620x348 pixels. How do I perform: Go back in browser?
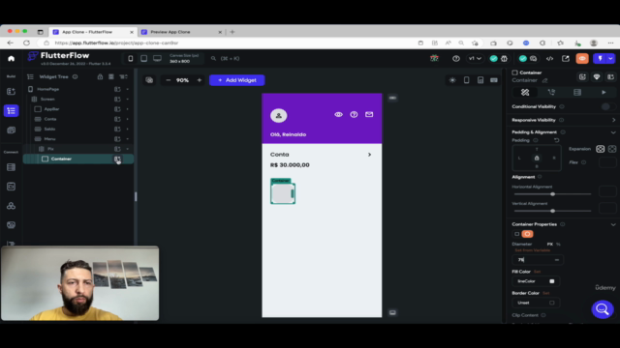coord(11,43)
